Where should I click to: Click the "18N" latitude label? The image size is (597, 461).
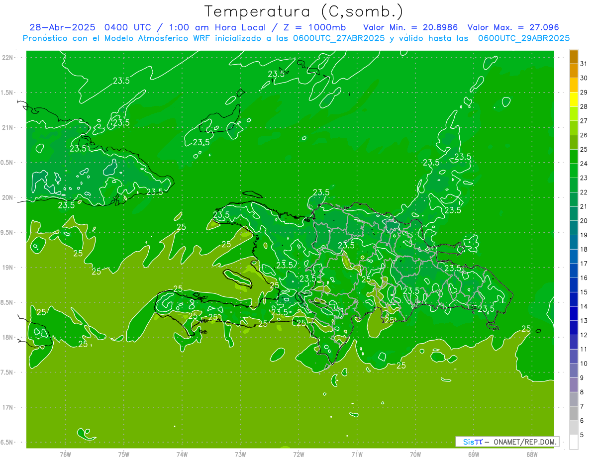pos(8,337)
